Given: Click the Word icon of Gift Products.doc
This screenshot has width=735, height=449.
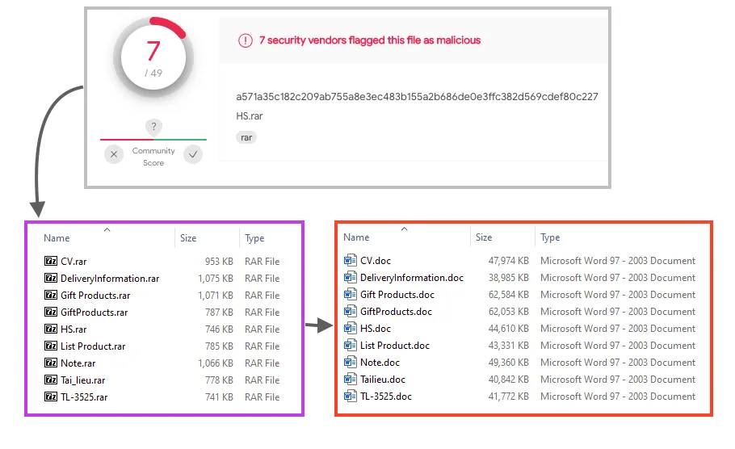Looking at the screenshot, I should (x=351, y=294).
